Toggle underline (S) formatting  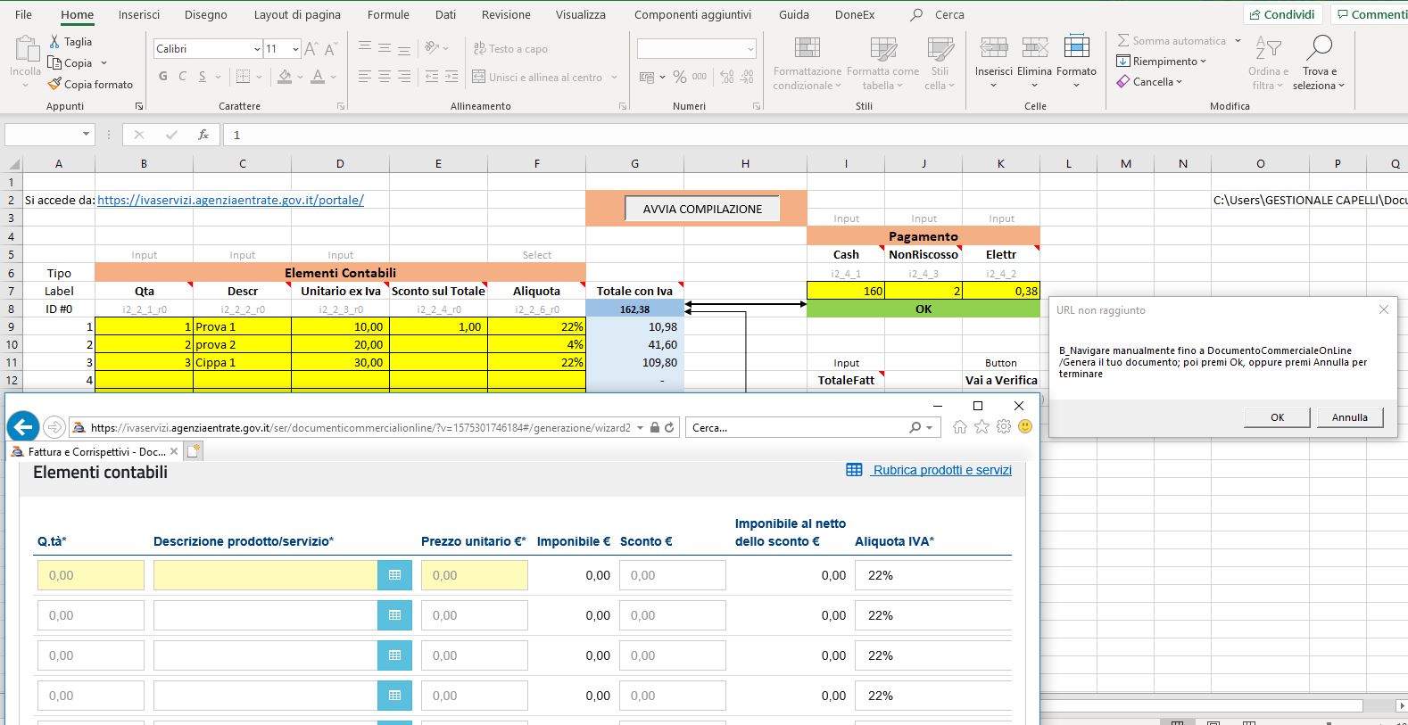[203, 77]
